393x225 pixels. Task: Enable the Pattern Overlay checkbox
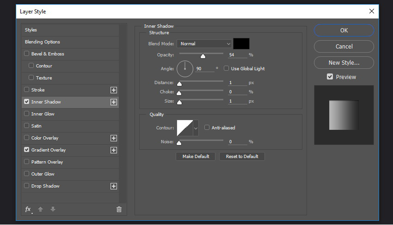click(x=26, y=162)
